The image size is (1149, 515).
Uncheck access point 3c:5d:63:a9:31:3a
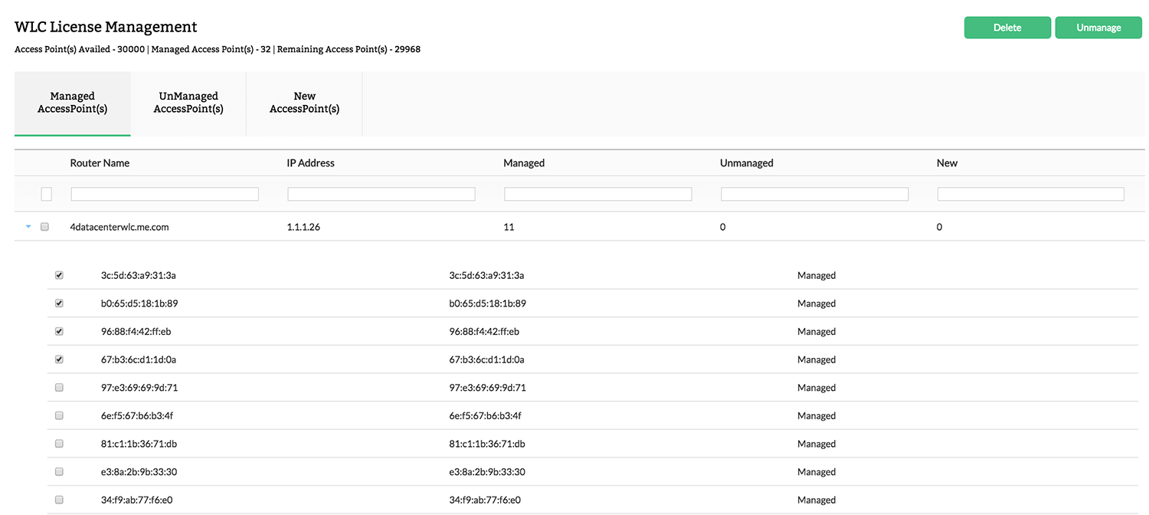tap(59, 274)
